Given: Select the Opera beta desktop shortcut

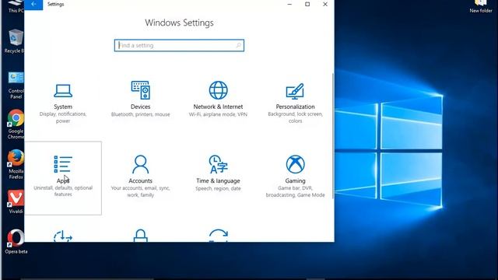Looking at the screenshot, I should click(x=16, y=241).
